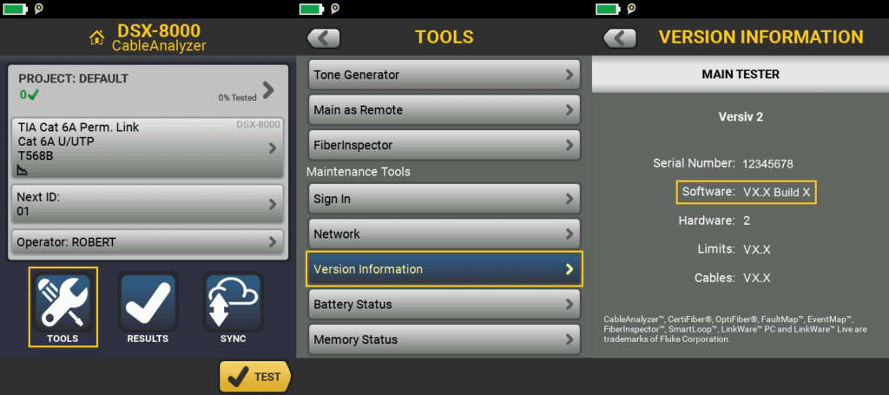This screenshot has height=395, width=889.
Task: Open the PROJECT: DEFAULT panel
Action: 147,89
